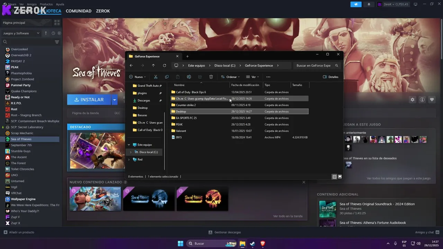Viewport: 443px width, 249px height.
Task: Click Steam library sort arrow icon
Action: tap(46, 33)
